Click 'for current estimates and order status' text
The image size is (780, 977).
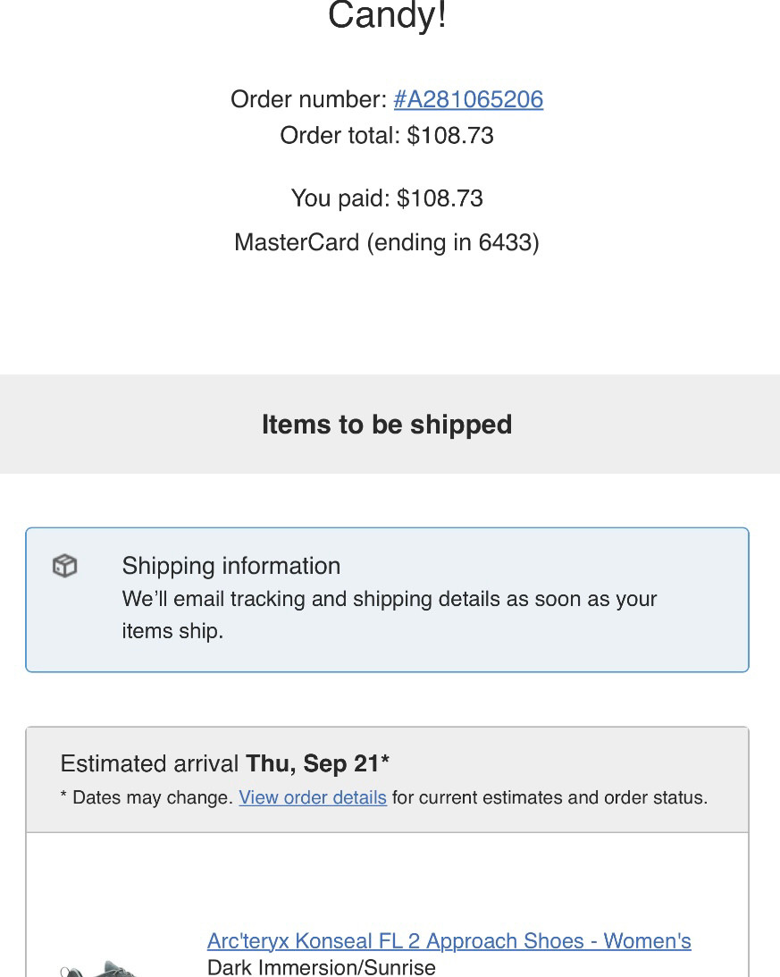pyautogui.click(x=549, y=797)
